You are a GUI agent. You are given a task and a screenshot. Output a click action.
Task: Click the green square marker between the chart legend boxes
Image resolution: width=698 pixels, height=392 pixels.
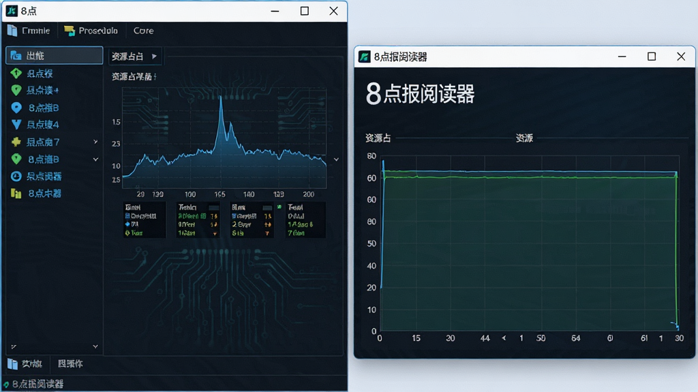coord(279,207)
